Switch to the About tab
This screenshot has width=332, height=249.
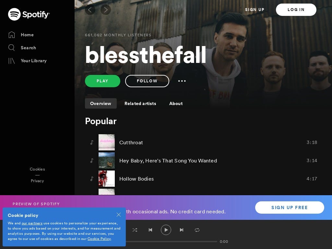coord(176,103)
